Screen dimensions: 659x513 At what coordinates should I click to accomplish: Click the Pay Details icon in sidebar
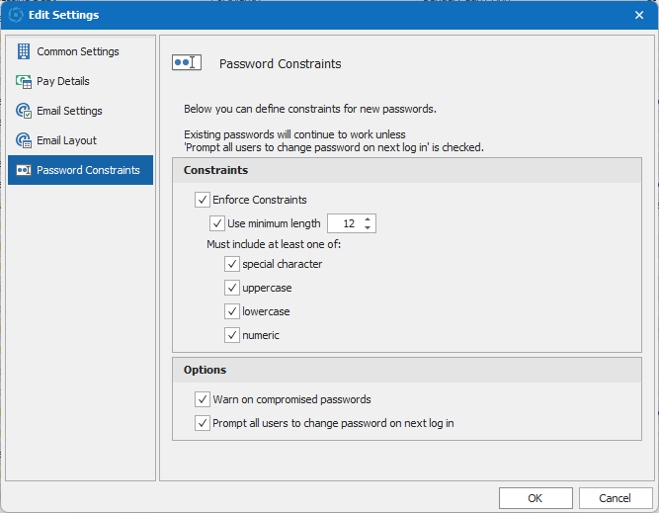click(x=24, y=81)
